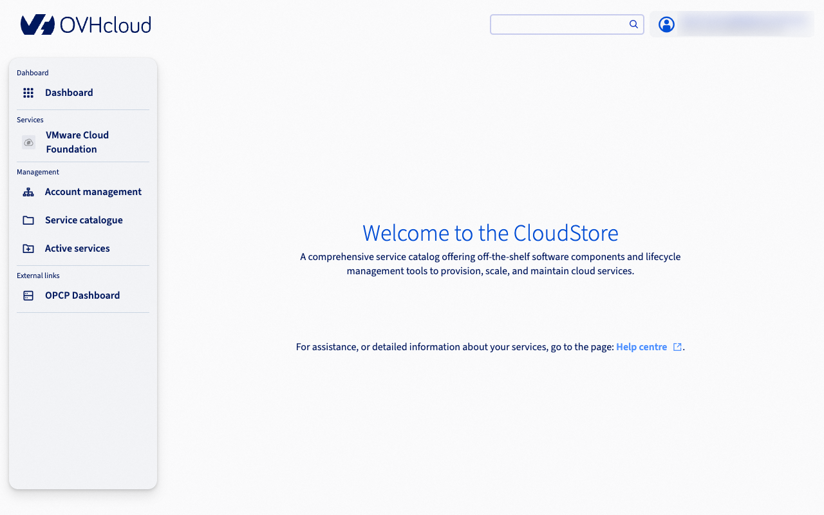The image size is (824, 515).
Task: Click the Dashboard grid icon
Action: (x=28, y=93)
